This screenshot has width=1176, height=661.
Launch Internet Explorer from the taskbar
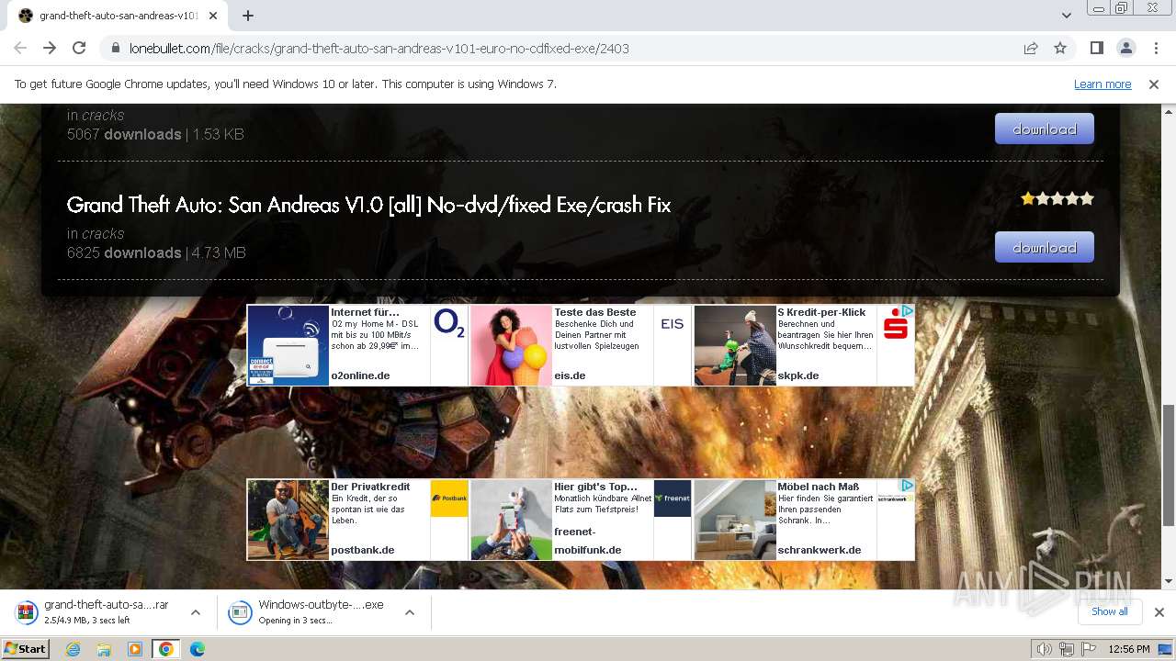point(73,649)
